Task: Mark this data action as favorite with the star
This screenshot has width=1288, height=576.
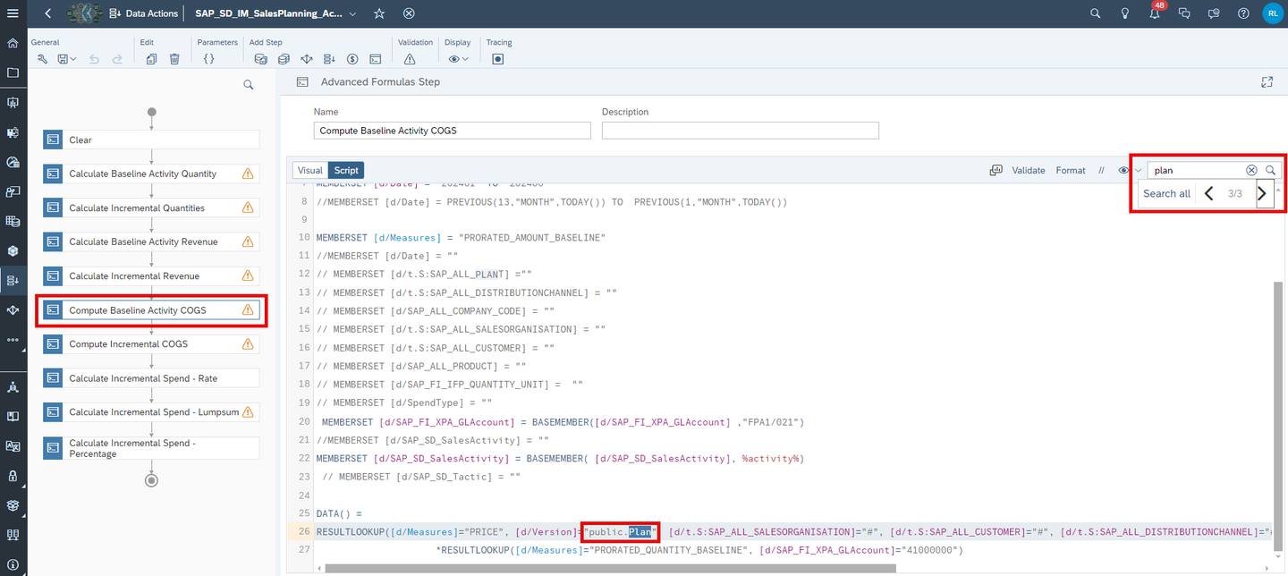Action: click(x=379, y=13)
